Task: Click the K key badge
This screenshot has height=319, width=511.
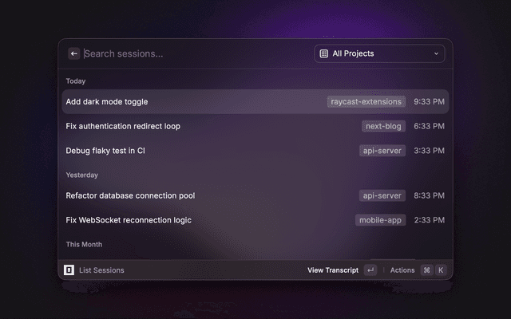Action: pyautogui.click(x=441, y=270)
